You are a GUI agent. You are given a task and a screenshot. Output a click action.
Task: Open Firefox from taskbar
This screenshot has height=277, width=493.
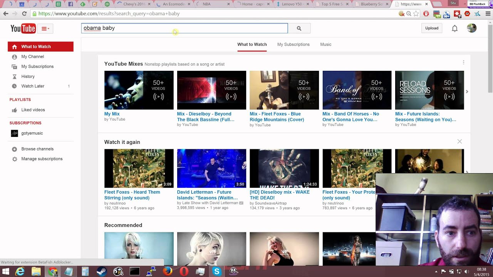click(167, 272)
